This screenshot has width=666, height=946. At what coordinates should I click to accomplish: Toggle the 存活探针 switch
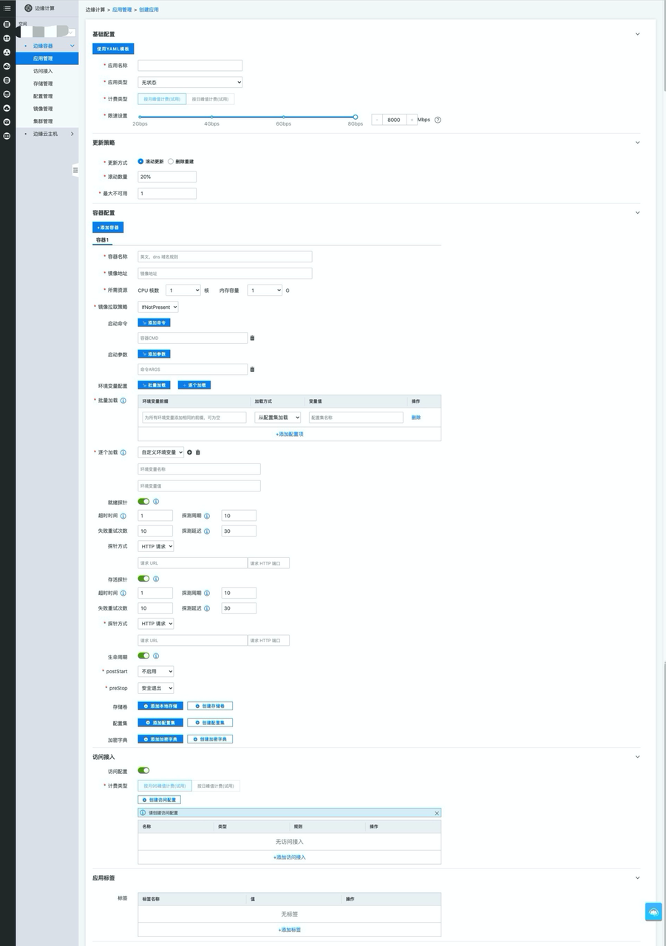tap(143, 579)
